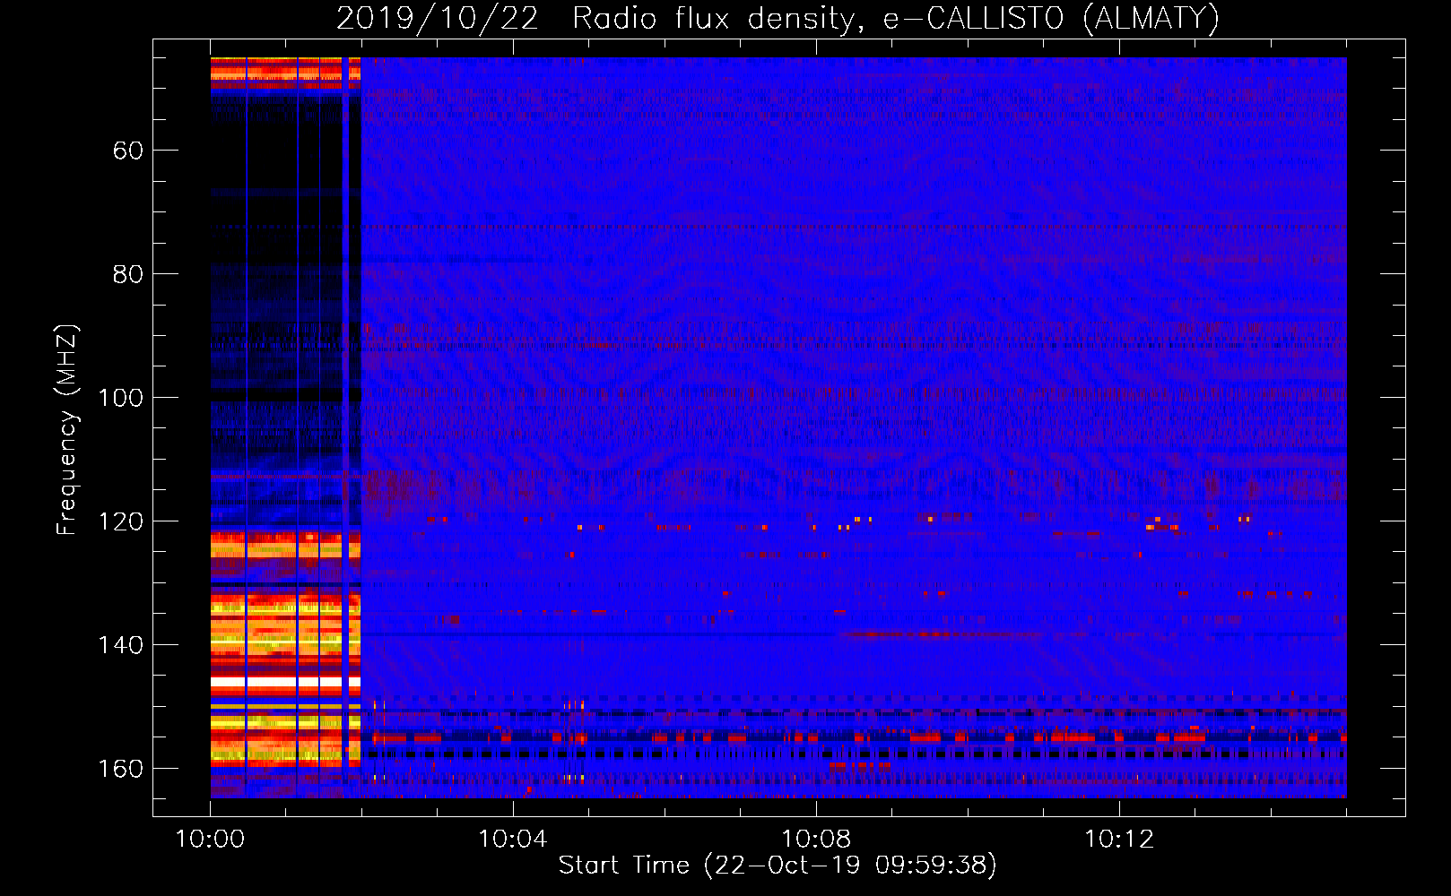Click the 10:00 time tick label
The width and height of the screenshot is (1451, 896).
pyautogui.click(x=211, y=840)
